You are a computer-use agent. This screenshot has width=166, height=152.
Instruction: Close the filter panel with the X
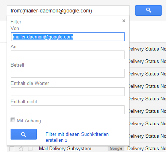click(x=124, y=21)
